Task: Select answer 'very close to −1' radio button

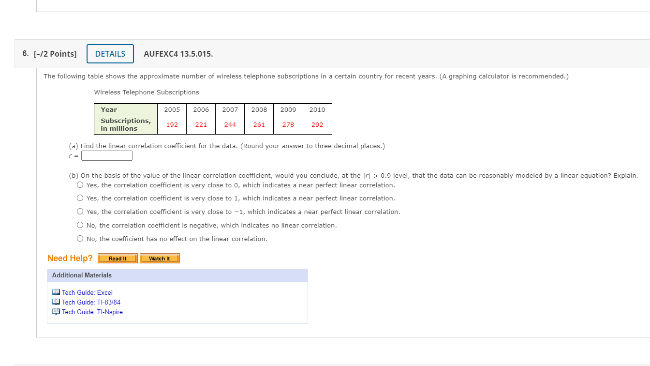Action: (x=80, y=211)
